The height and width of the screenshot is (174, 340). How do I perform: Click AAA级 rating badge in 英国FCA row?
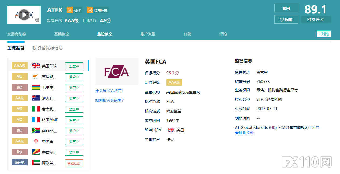click(x=20, y=66)
